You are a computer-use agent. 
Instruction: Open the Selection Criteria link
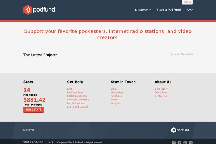(77, 96)
